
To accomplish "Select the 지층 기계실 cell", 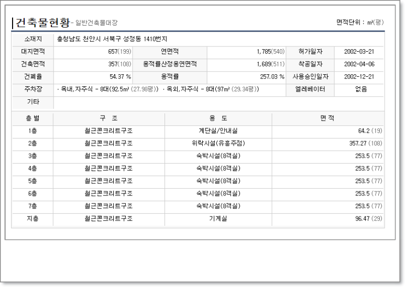I will (218, 219).
